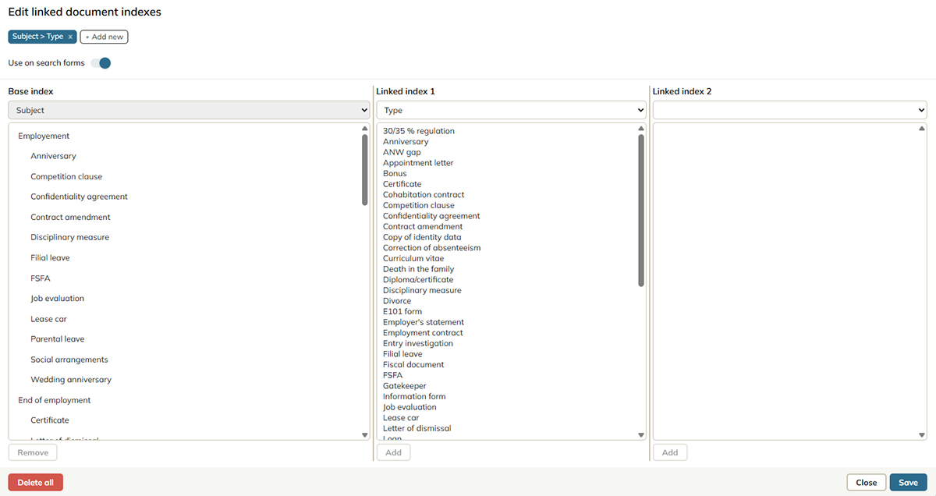Select Employement in the Base index tree
Screen dimensions: 936x496
[x=44, y=136]
